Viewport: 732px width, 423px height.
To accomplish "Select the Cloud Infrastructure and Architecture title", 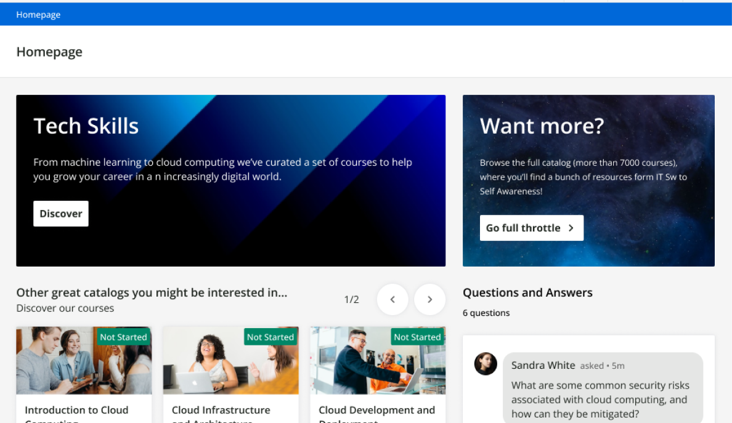I will pyautogui.click(x=221, y=410).
